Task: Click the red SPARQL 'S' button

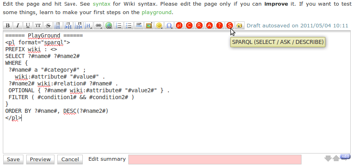Action: [x=230, y=25]
